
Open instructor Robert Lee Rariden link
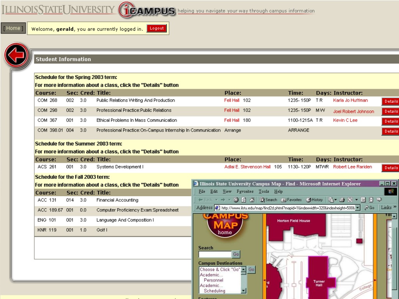click(352, 167)
